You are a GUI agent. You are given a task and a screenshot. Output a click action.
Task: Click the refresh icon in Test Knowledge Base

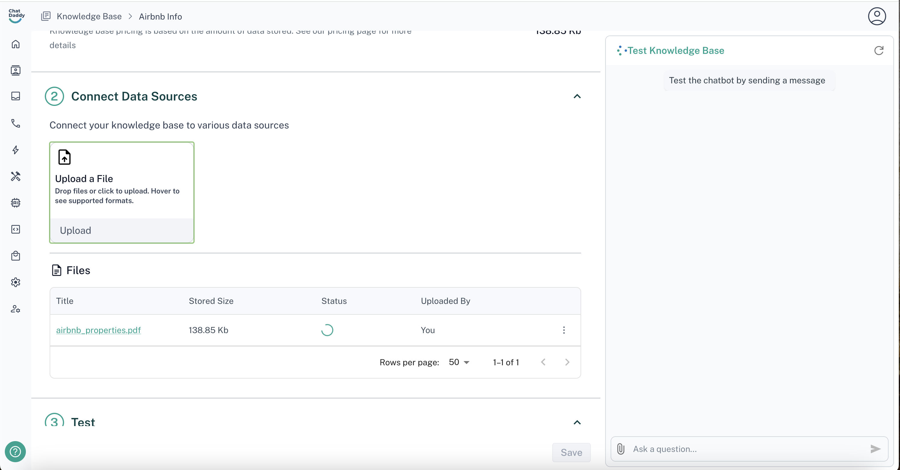tap(879, 51)
